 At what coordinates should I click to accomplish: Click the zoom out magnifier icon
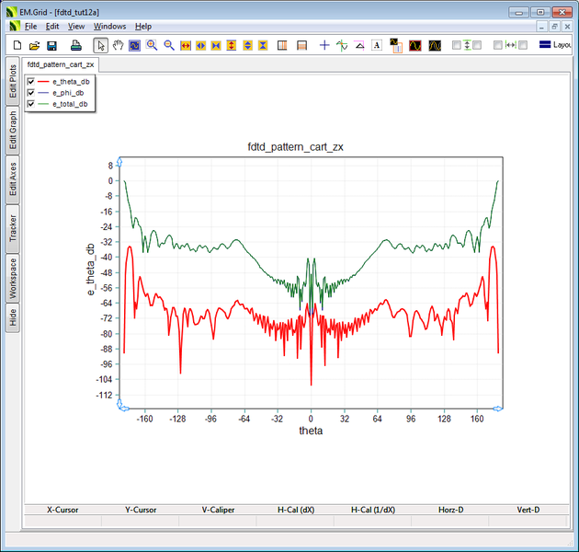[169, 45]
